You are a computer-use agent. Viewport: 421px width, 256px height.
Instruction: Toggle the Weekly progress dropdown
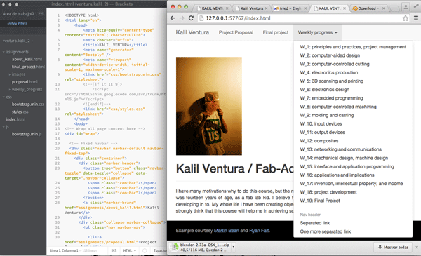317,32
